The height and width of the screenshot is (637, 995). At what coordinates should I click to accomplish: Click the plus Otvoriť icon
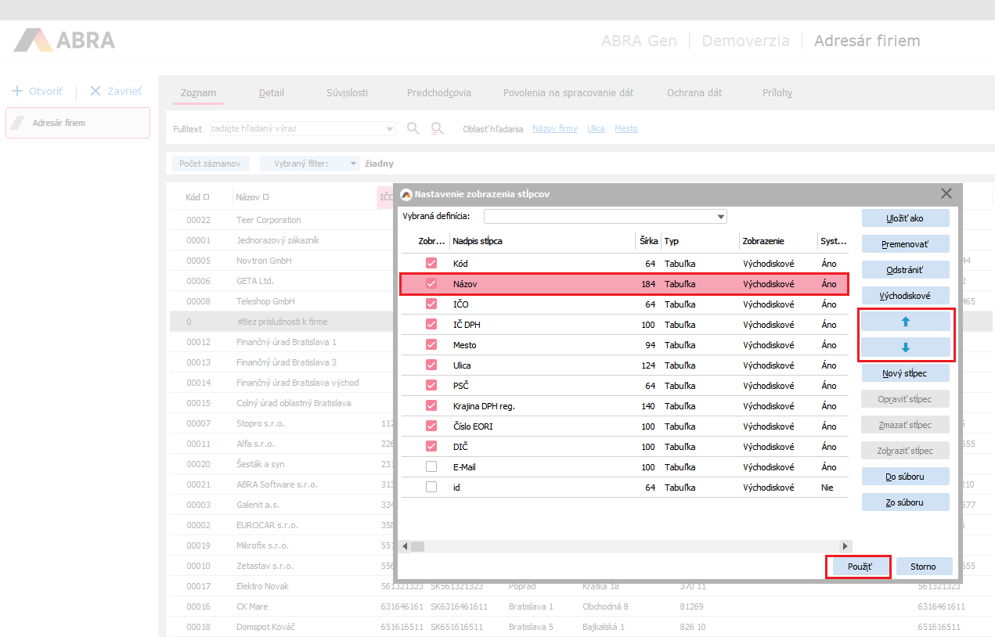[17, 91]
